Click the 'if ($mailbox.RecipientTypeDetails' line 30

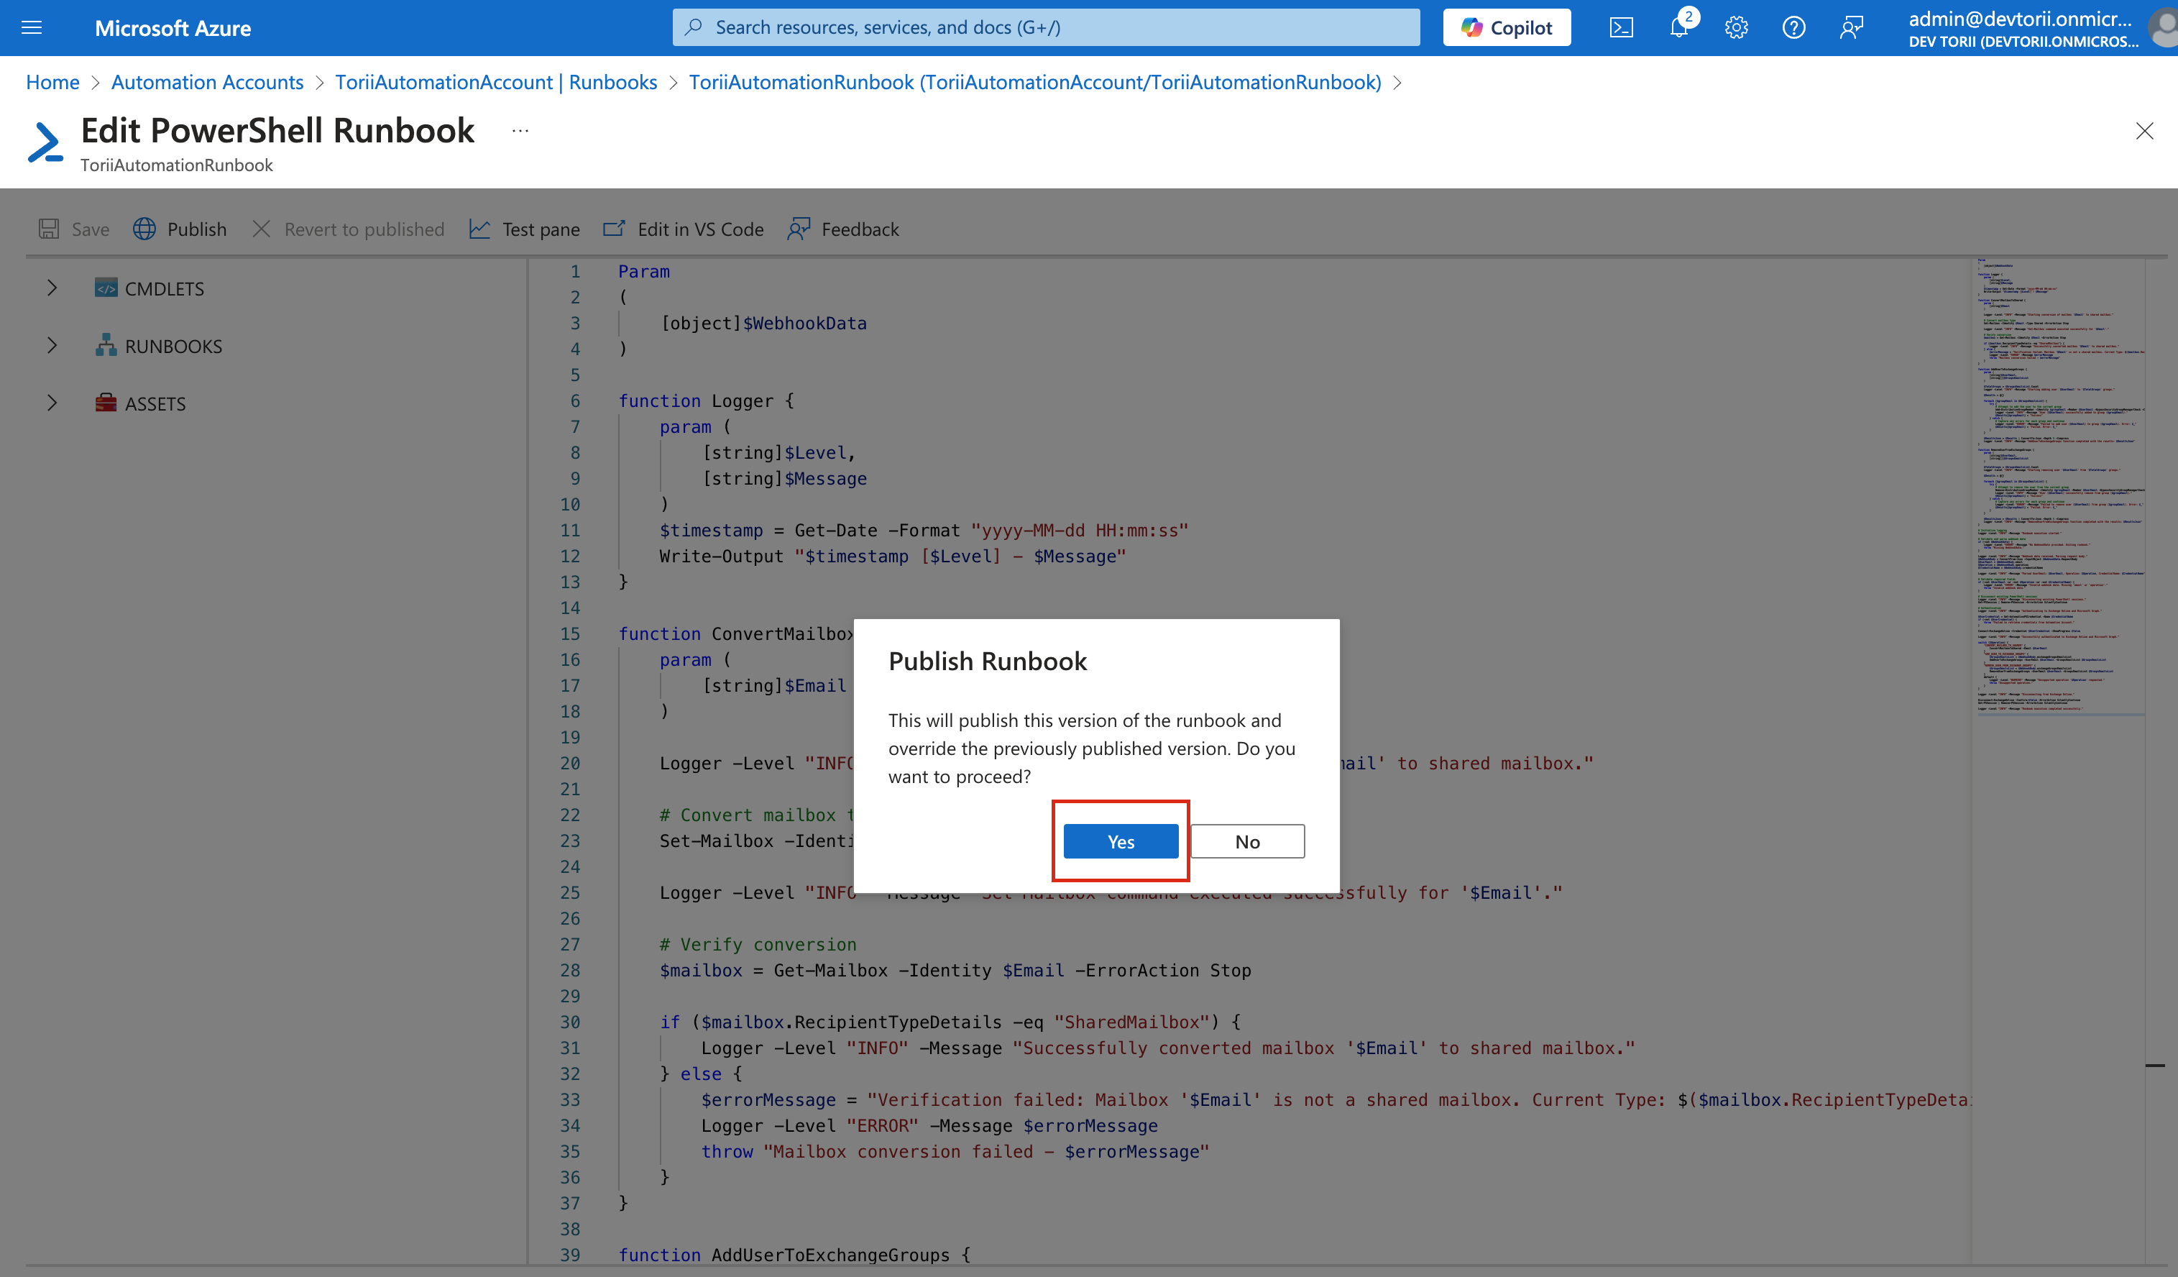click(x=950, y=1022)
